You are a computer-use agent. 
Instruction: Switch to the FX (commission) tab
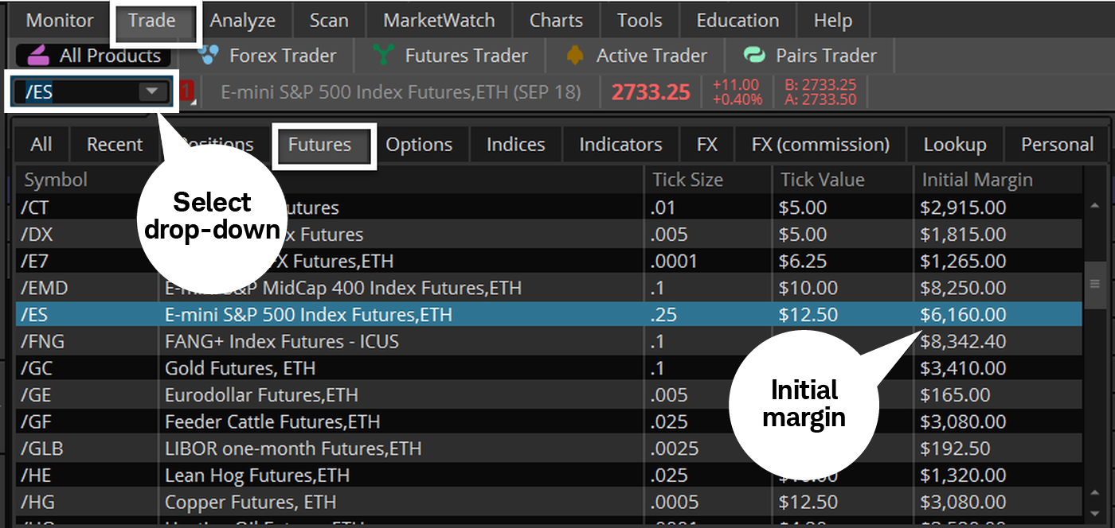(820, 144)
